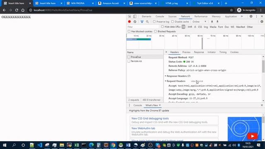Filter requests by Img type
This screenshot has width=265, height=149.
[206, 27]
